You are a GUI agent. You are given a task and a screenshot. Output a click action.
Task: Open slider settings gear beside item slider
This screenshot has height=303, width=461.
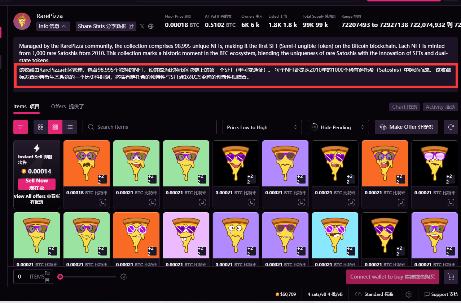click(x=124, y=277)
